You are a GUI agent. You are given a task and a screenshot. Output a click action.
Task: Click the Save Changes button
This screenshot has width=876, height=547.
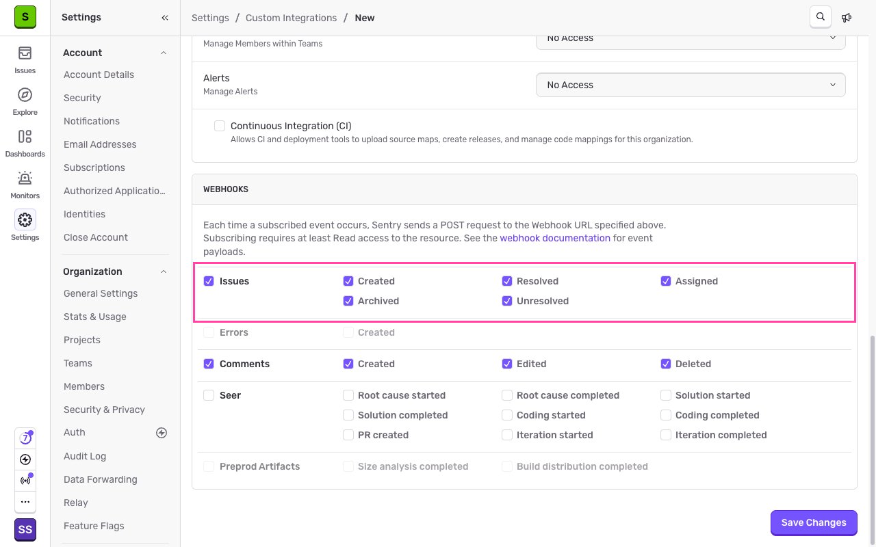pyautogui.click(x=814, y=522)
